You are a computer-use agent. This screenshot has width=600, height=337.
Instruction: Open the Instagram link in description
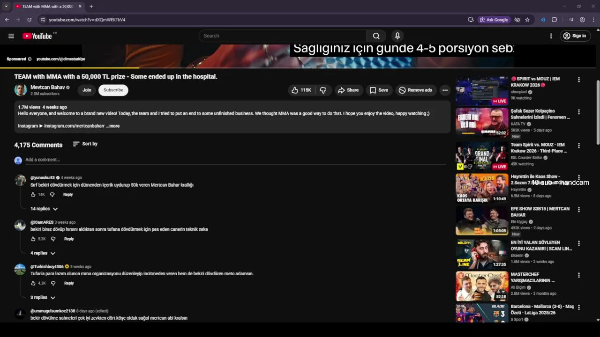coord(74,126)
